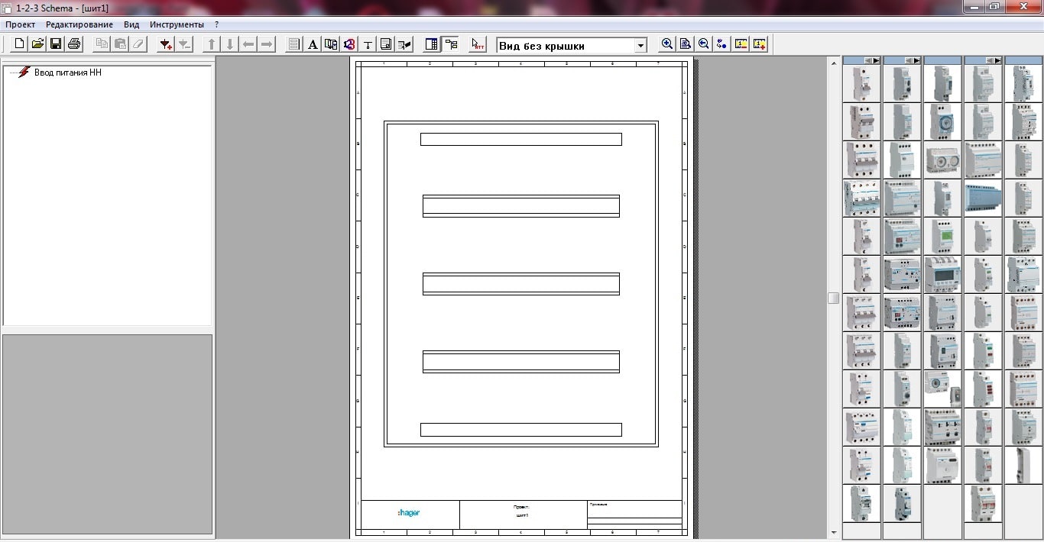Click the open folder icon
1044x542 pixels.
(x=37, y=44)
